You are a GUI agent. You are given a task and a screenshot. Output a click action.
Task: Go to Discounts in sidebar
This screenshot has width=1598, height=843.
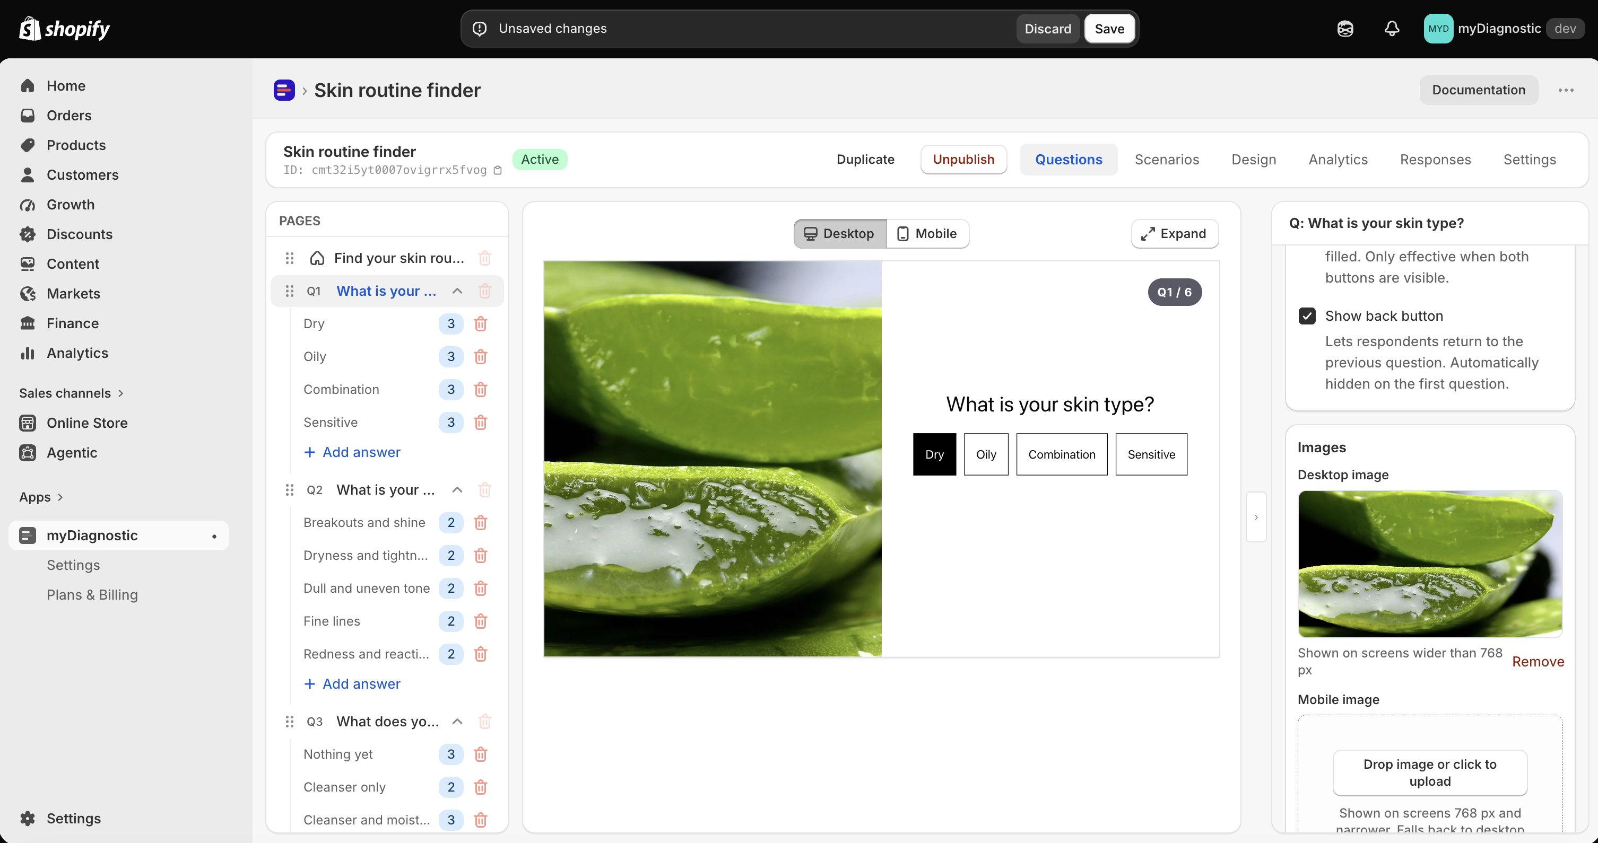pyautogui.click(x=79, y=234)
